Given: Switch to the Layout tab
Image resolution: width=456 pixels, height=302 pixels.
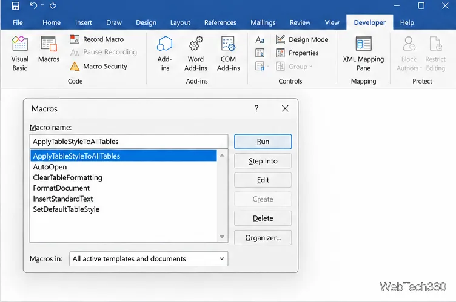Looking at the screenshot, I should tap(180, 22).
